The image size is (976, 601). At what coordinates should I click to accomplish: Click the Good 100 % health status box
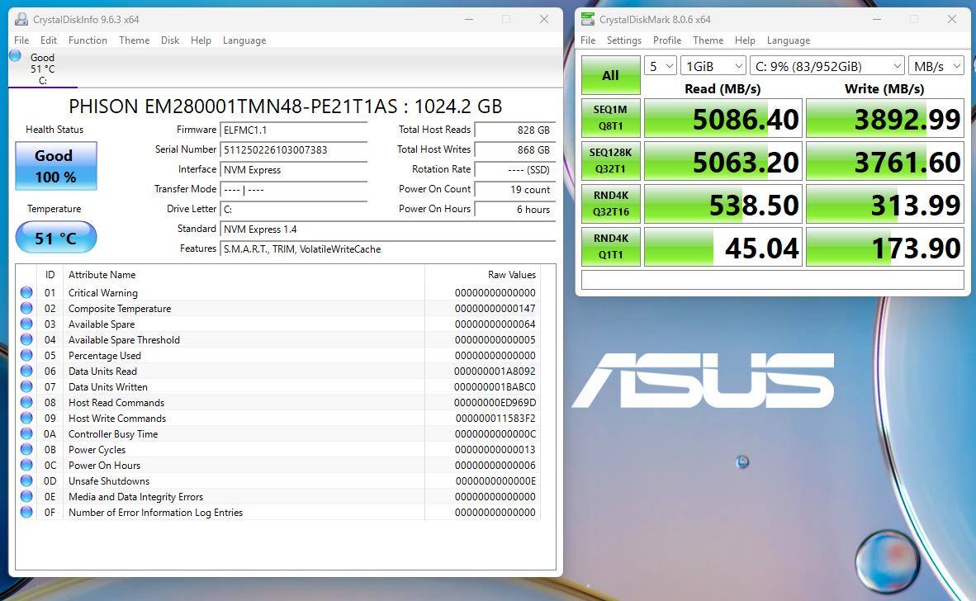[55, 166]
